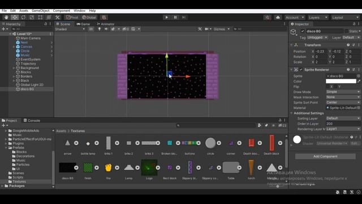This screenshot has width=362, height=204.
Task: Open the Layout dropdown
Action: click(345, 18)
